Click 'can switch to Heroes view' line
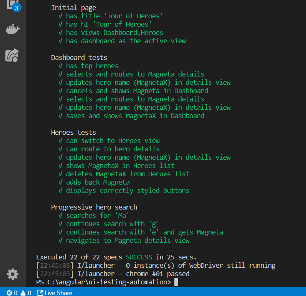 point(113,141)
